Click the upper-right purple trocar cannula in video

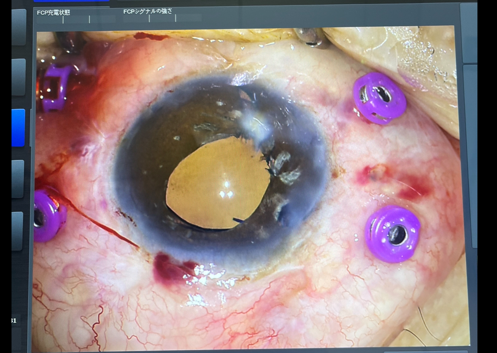point(379,98)
